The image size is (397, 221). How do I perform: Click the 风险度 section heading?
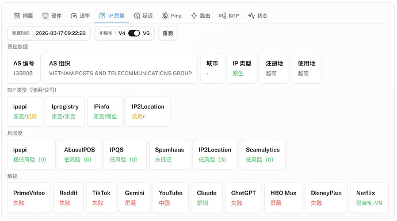pyautogui.click(x=15, y=133)
